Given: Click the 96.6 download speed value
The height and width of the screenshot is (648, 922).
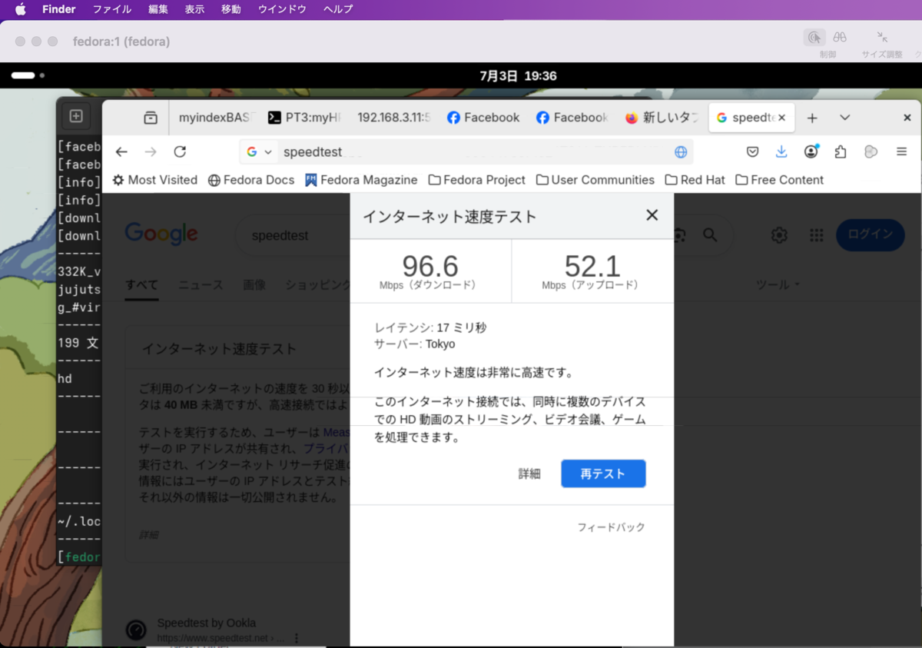Looking at the screenshot, I should (x=430, y=266).
